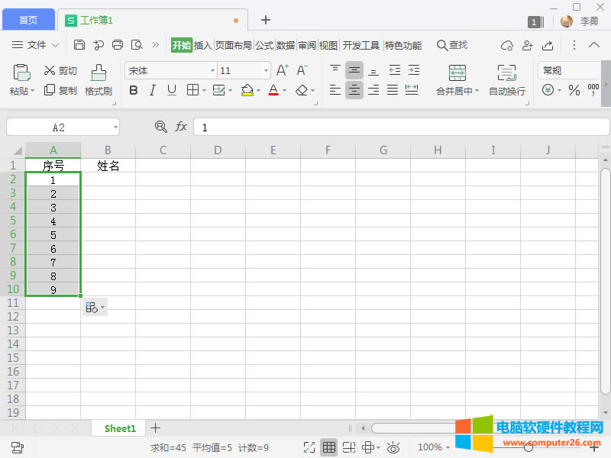Toggle Bold formatting
Viewport: 611px width, 458px height.
pos(134,90)
